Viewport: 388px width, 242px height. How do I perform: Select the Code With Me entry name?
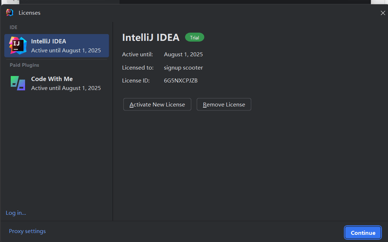52,79
